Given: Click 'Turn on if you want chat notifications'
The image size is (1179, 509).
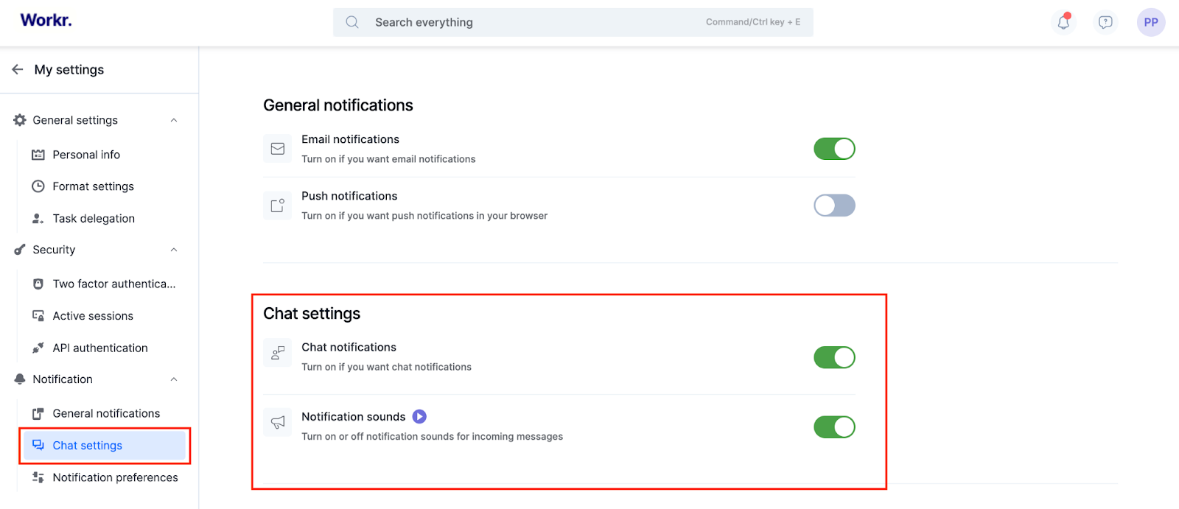Looking at the screenshot, I should coord(386,367).
